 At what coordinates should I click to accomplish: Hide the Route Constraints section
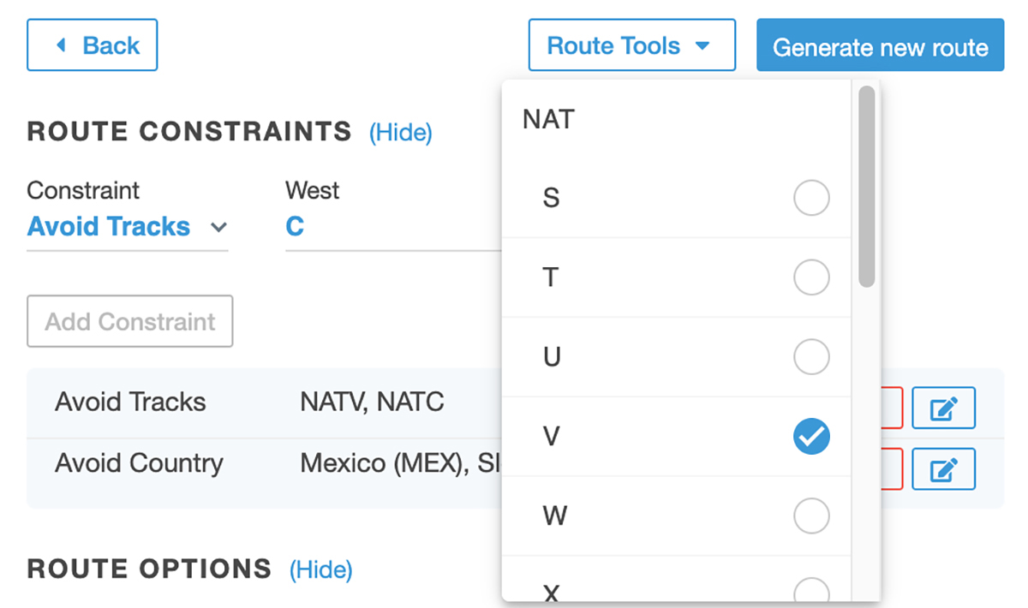[400, 133]
